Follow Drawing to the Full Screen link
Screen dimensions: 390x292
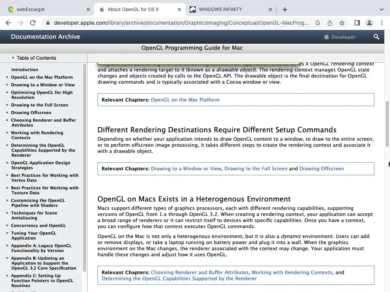click(256, 168)
